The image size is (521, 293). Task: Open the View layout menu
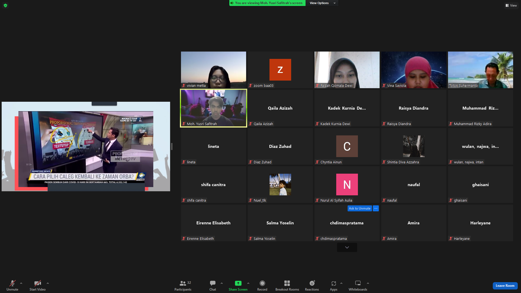click(511, 5)
